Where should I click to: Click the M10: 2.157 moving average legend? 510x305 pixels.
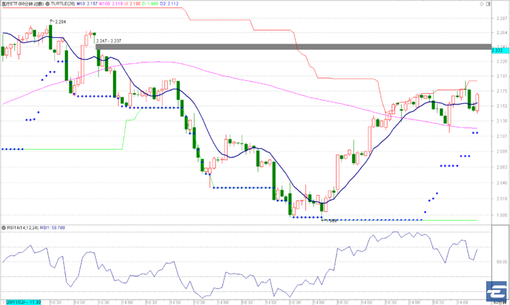[x=87, y=4]
